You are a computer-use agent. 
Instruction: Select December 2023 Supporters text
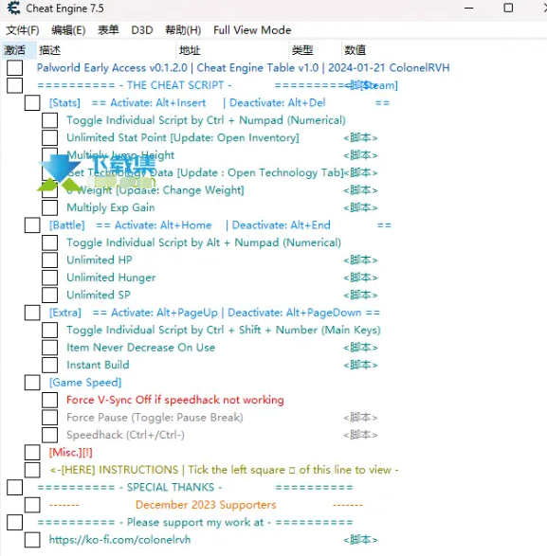[x=206, y=505]
